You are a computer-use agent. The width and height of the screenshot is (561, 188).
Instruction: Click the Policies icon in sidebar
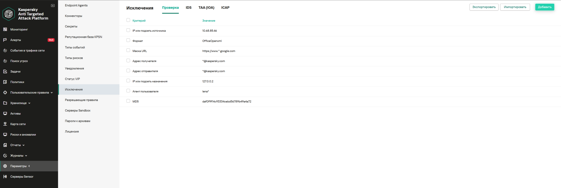coord(5,82)
